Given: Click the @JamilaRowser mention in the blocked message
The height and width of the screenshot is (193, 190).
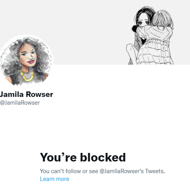Looking at the screenshot, I should pos(122,171).
